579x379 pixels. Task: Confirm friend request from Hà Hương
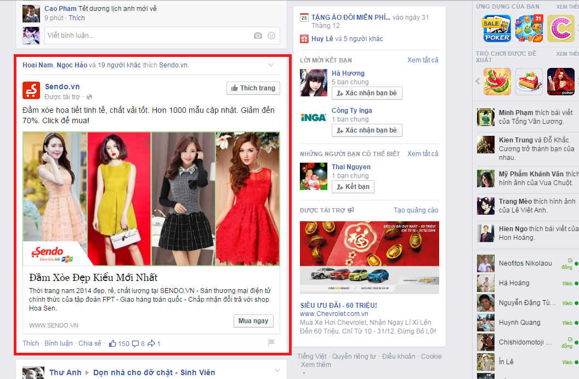coord(367,93)
